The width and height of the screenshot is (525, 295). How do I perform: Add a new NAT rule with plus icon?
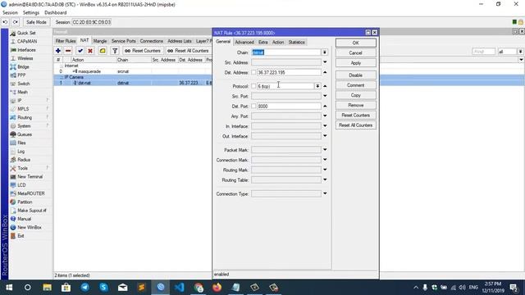click(58, 51)
